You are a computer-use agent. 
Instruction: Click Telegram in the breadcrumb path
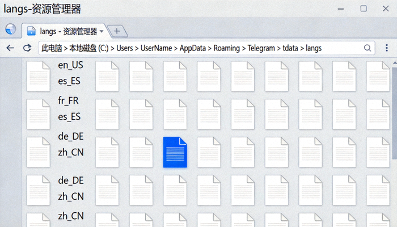[263, 48]
